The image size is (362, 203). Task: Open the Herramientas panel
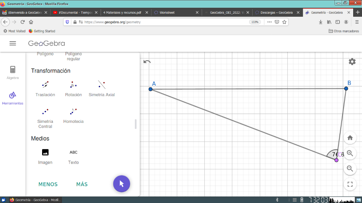(13, 98)
